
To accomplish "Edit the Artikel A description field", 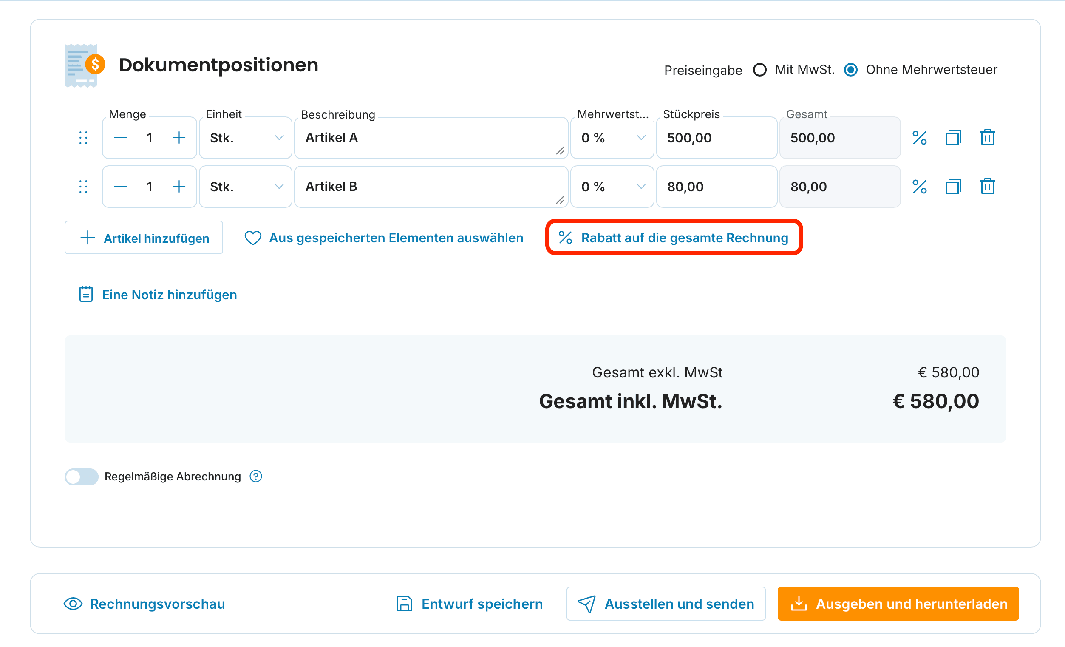I will 431,138.
